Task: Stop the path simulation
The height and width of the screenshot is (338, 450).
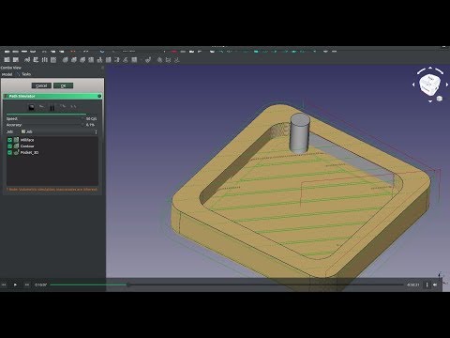Action: click(32, 107)
